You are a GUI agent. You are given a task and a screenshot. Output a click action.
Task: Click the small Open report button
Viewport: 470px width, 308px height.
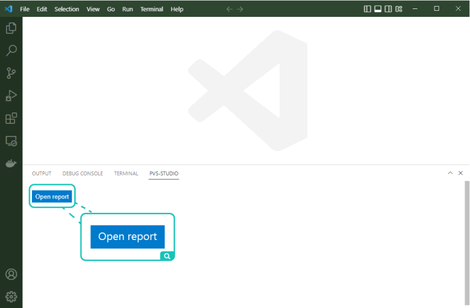52,197
